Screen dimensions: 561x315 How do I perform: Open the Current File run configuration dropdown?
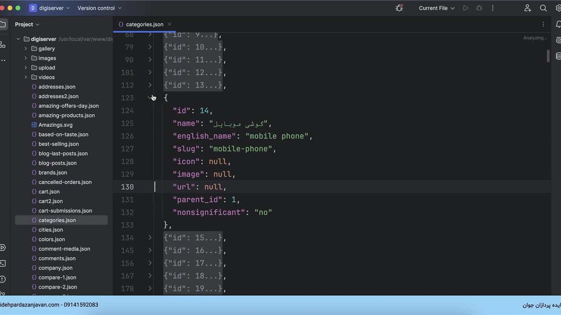(x=437, y=8)
